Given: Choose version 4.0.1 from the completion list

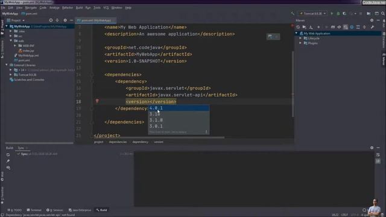Looking at the screenshot, I should (179, 108).
